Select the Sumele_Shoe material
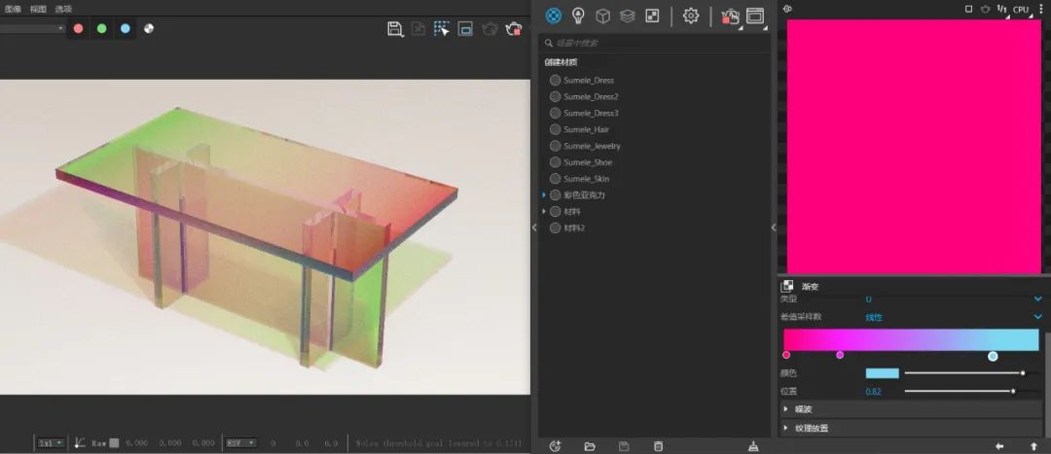The height and width of the screenshot is (454, 1051). (x=588, y=162)
